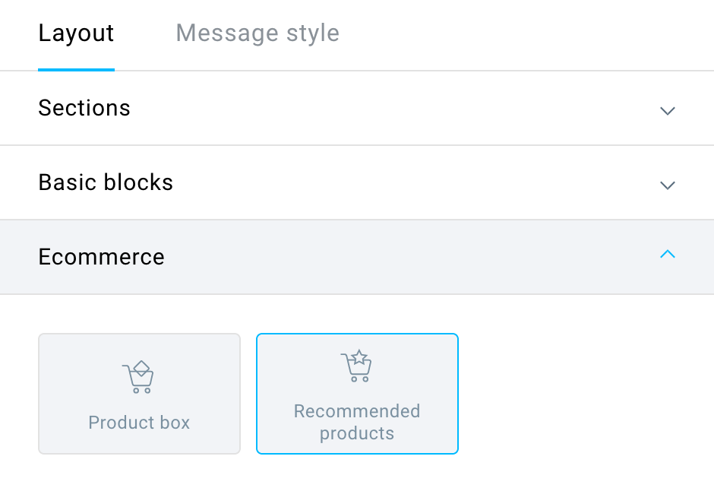
Task: Open the Layout tab
Action: (76, 33)
